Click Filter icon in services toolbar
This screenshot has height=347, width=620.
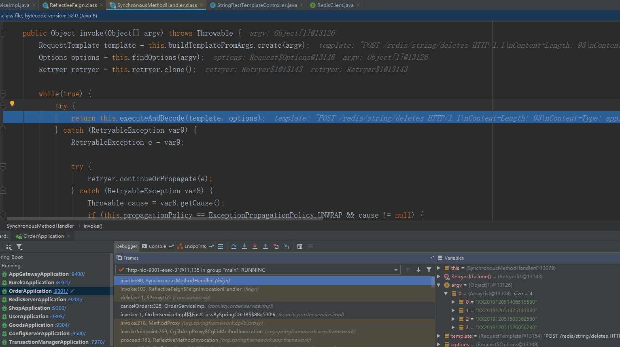click(19, 247)
